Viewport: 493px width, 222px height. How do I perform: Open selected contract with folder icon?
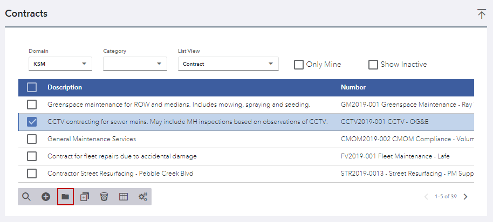click(x=65, y=197)
